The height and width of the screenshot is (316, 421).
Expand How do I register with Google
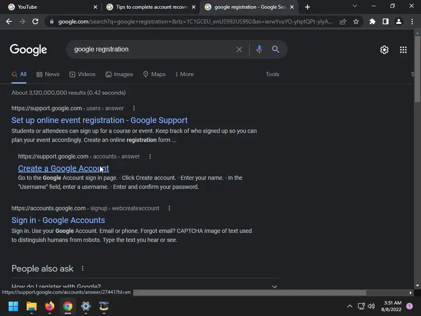click(x=146, y=286)
